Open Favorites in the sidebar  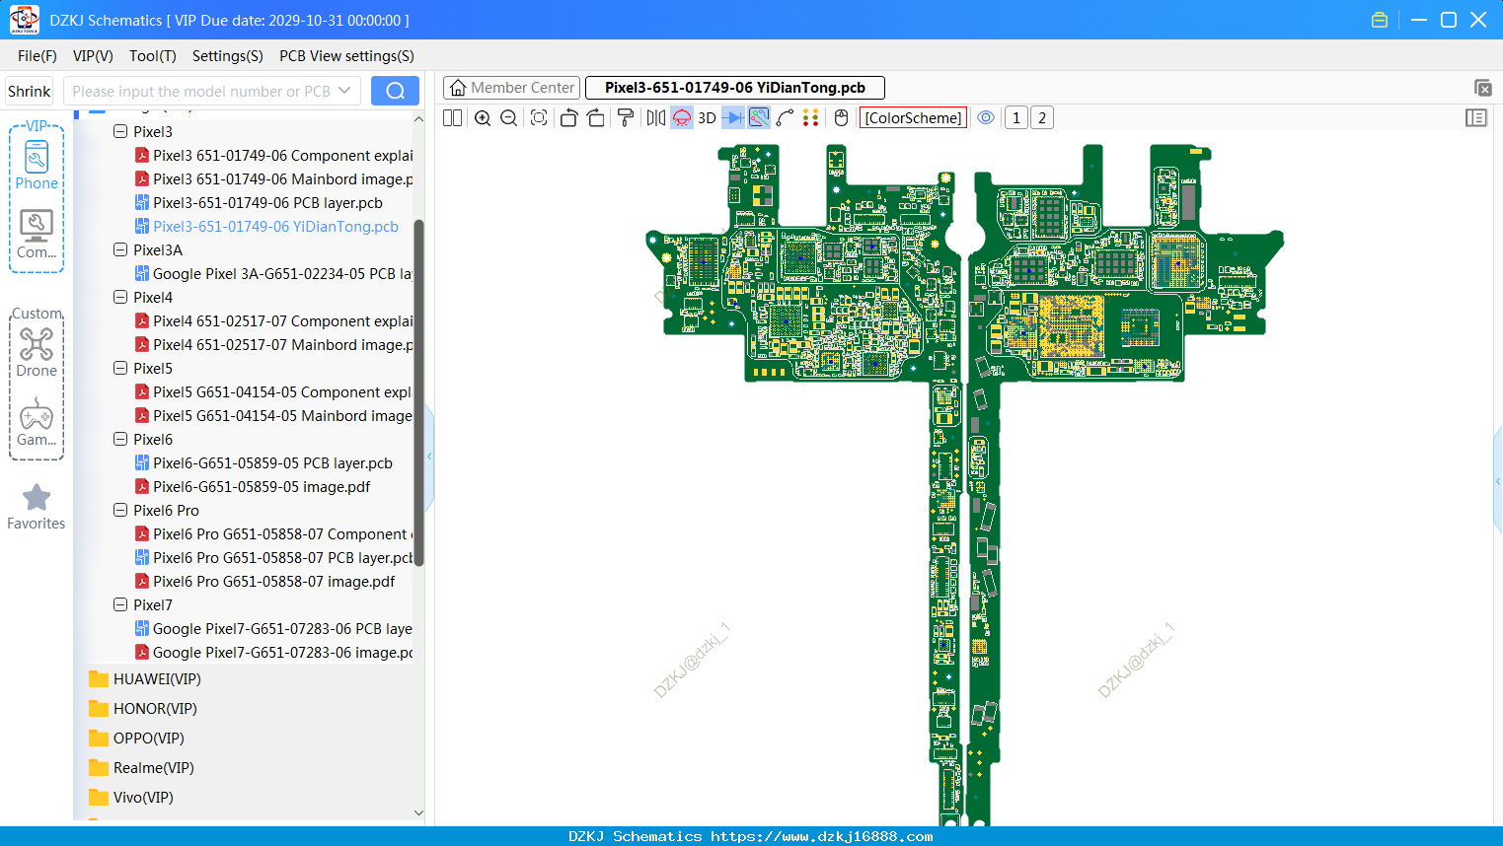37,508
